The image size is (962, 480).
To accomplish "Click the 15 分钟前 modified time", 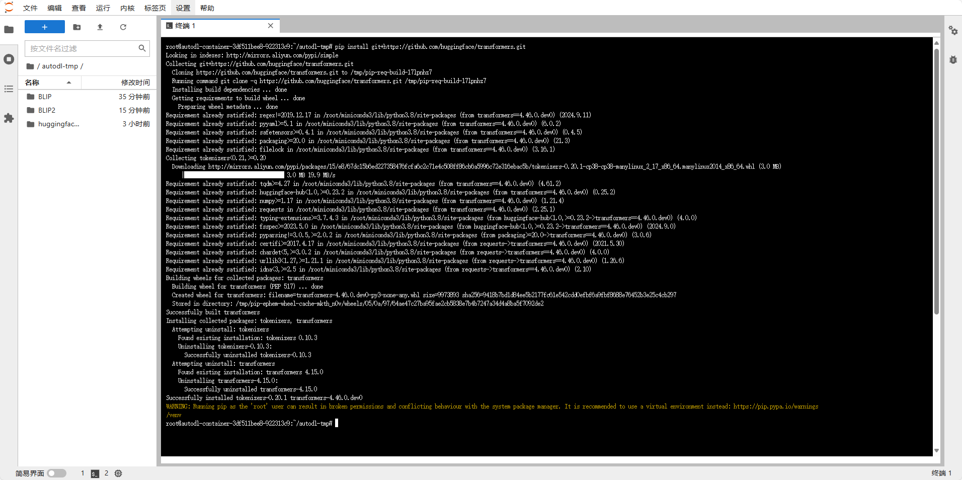I will (134, 110).
